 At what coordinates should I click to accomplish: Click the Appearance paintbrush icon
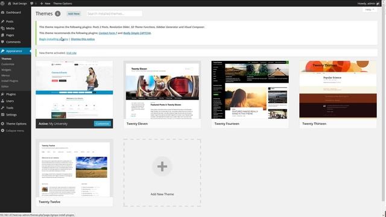pos(2,51)
